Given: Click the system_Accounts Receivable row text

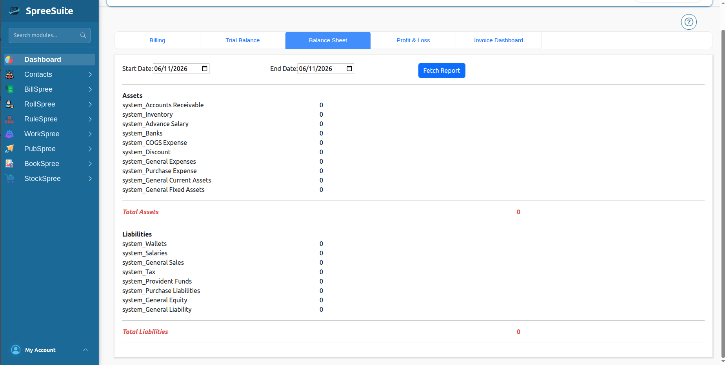Looking at the screenshot, I should 163,105.
